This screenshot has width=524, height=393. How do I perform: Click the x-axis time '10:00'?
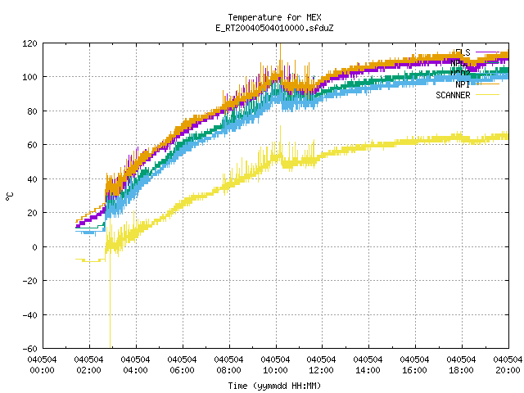coord(275,371)
